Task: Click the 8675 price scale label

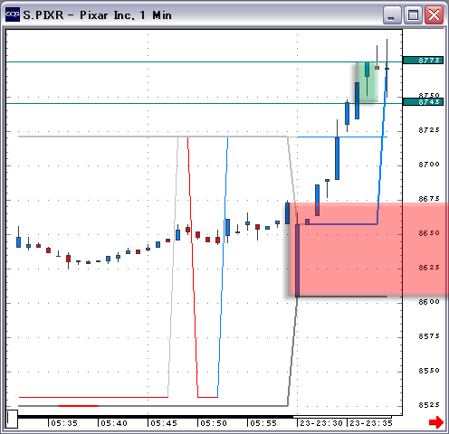Action: click(x=429, y=199)
